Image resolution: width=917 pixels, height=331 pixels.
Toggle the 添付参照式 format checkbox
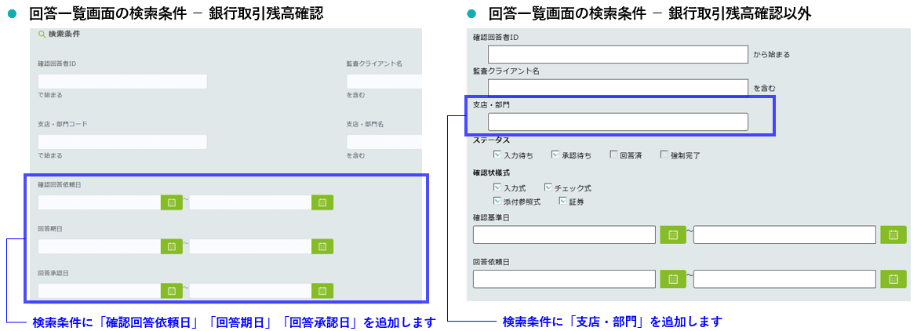497,201
